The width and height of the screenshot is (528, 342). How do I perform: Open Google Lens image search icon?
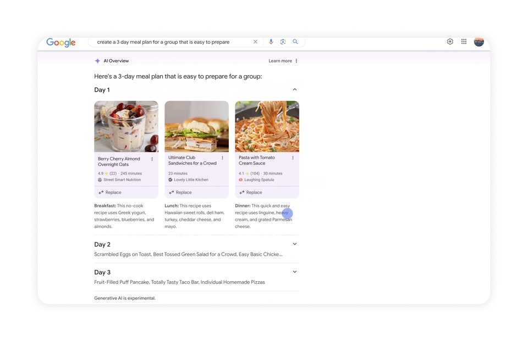coord(283,42)
